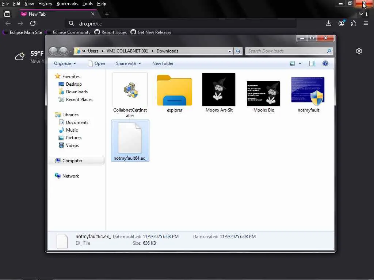Open Report Issues bookmark
Viewport: 374px width, 280px height.
pyautogui.click(x=111, y=32)
